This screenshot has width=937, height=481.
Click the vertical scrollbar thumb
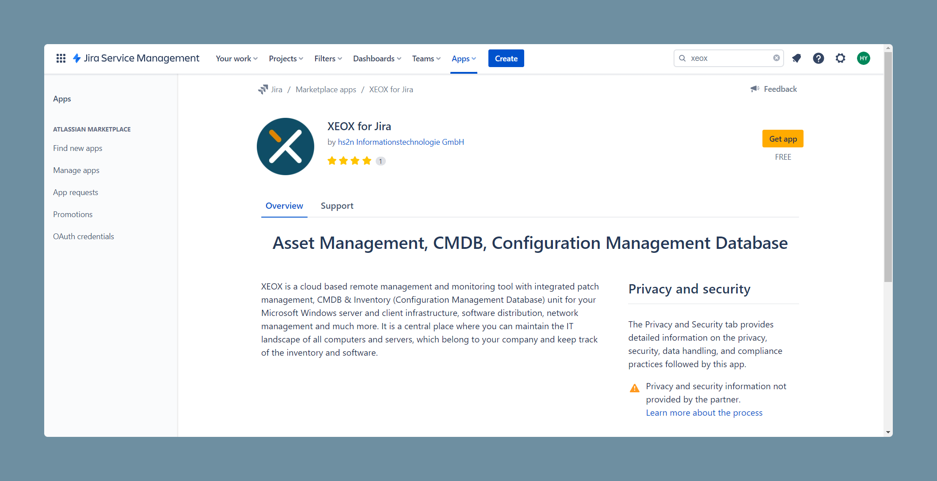click(x=888, y=167)
